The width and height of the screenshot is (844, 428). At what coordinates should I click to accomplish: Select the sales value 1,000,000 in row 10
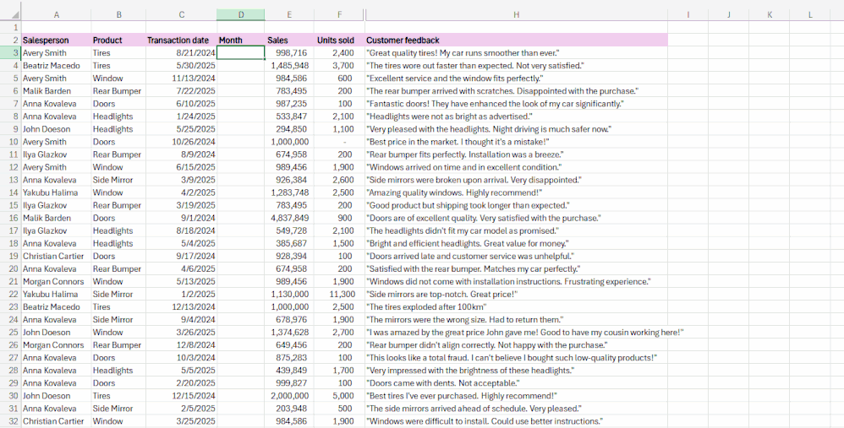click(289, 142)
